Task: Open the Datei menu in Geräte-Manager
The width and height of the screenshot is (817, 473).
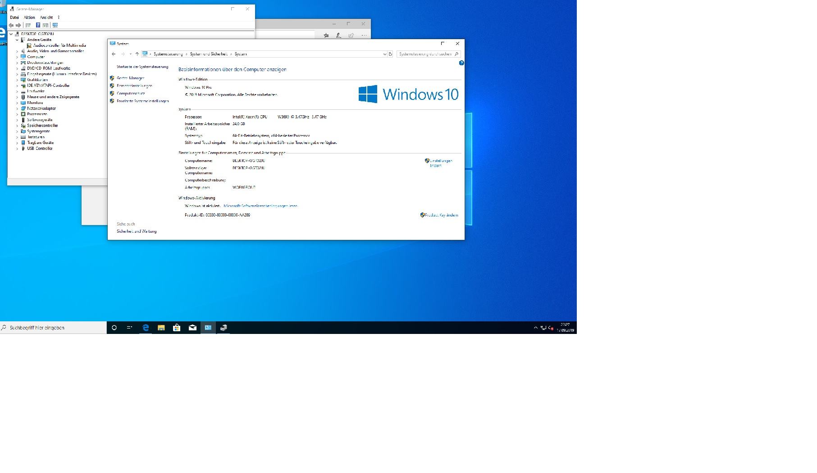Action: click(14, 18)
